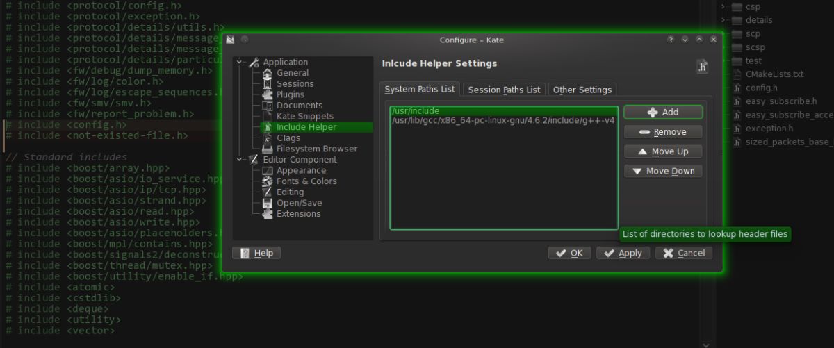Click the include <protocol/exception.h> line
834x348 pixels.
point(103,16)
